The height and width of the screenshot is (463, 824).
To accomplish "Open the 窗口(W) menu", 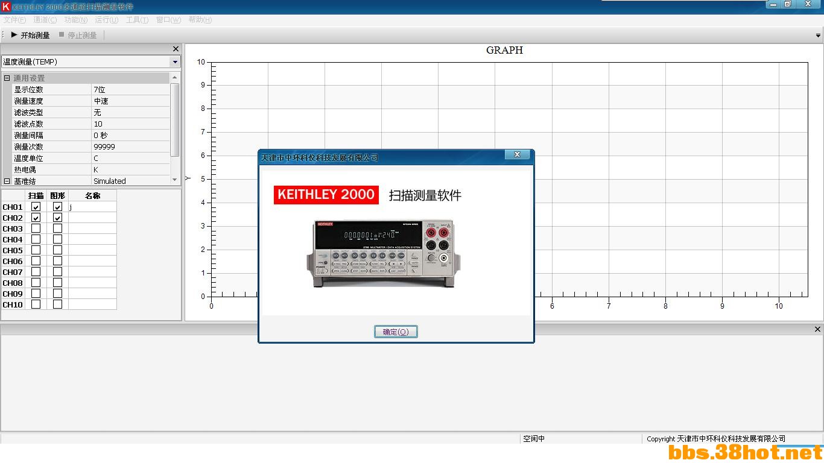I will click(x=168, y=20).
